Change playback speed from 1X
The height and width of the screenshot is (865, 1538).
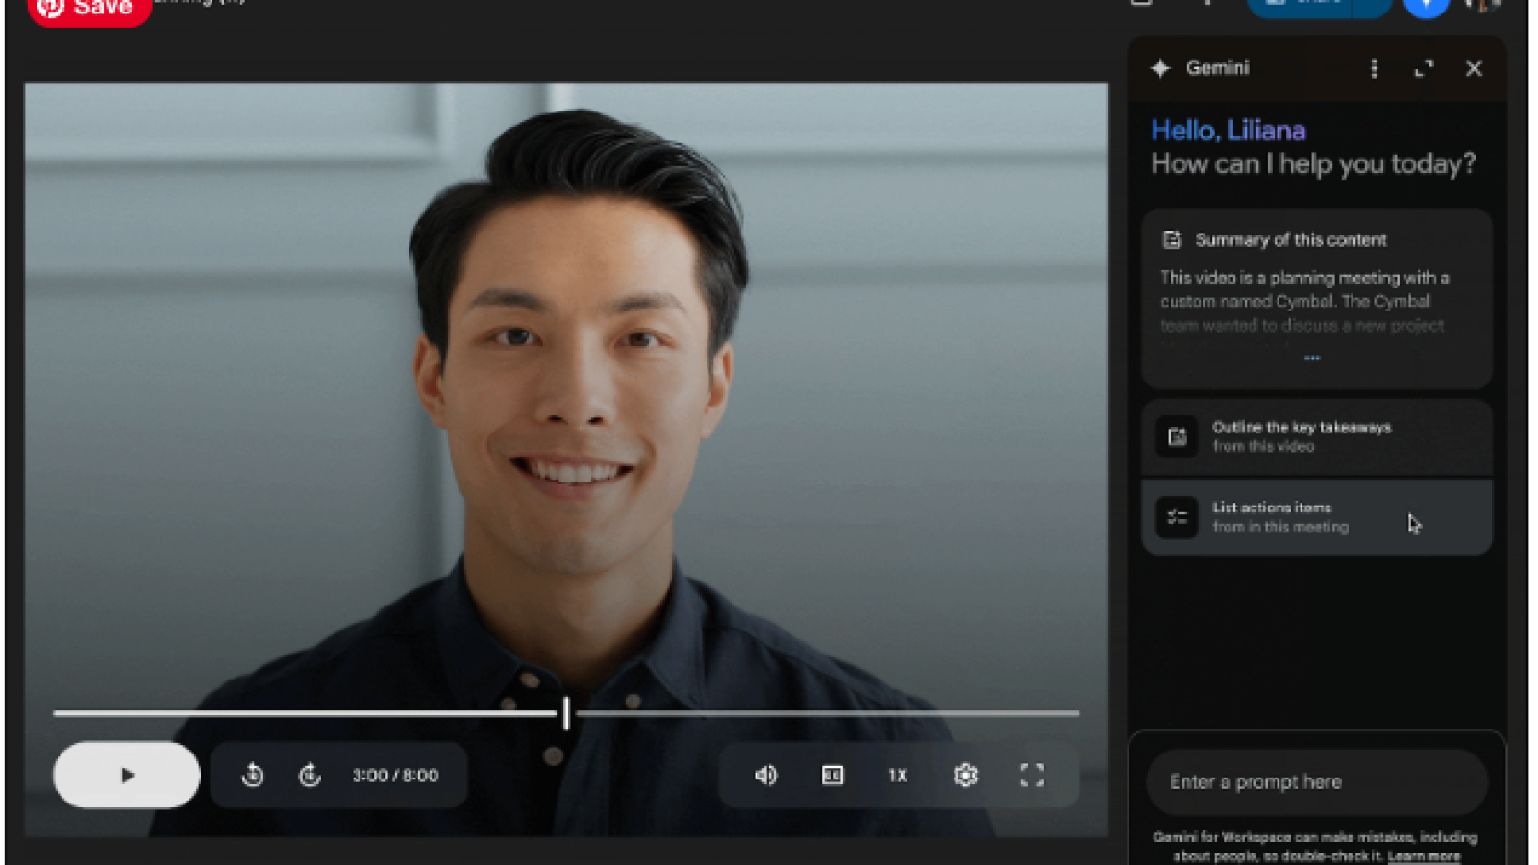click(x=898, y=775)
